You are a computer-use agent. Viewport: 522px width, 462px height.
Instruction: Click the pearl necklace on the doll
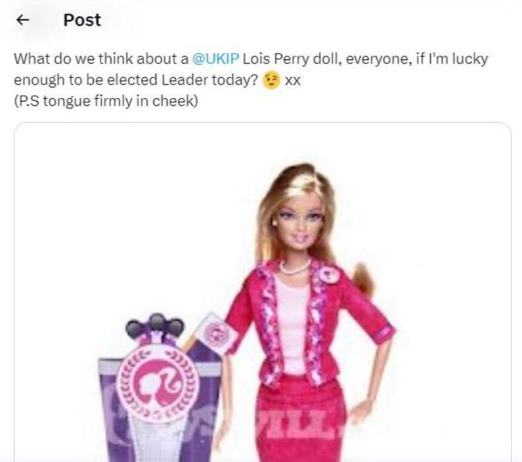click(294, 267)
